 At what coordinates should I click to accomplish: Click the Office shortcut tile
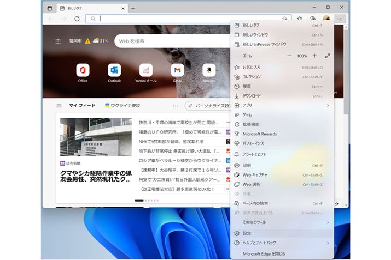tap(83, 70)
